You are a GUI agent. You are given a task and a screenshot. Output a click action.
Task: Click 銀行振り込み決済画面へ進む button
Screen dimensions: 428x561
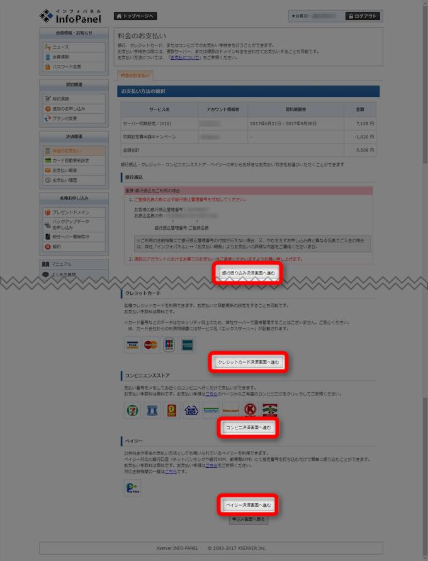click(x=248, y=273)
